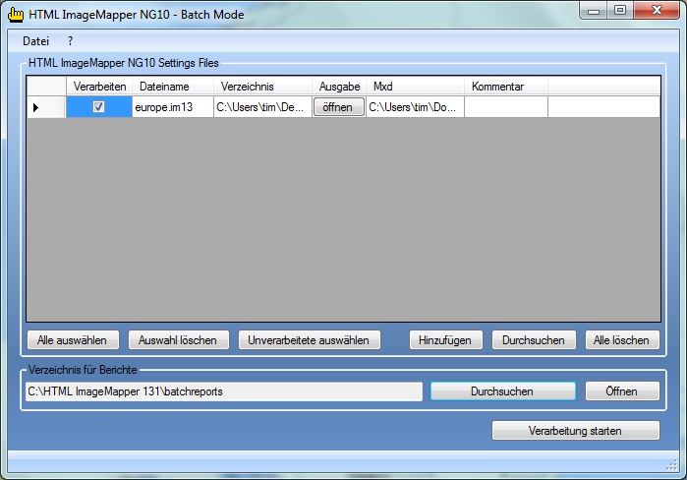The image size is (687, 480).
Task: Click the hand icon in title bar
Action: 16,14
